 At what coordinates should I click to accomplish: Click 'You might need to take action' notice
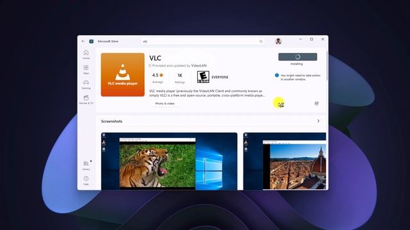[x=300, y=77]
